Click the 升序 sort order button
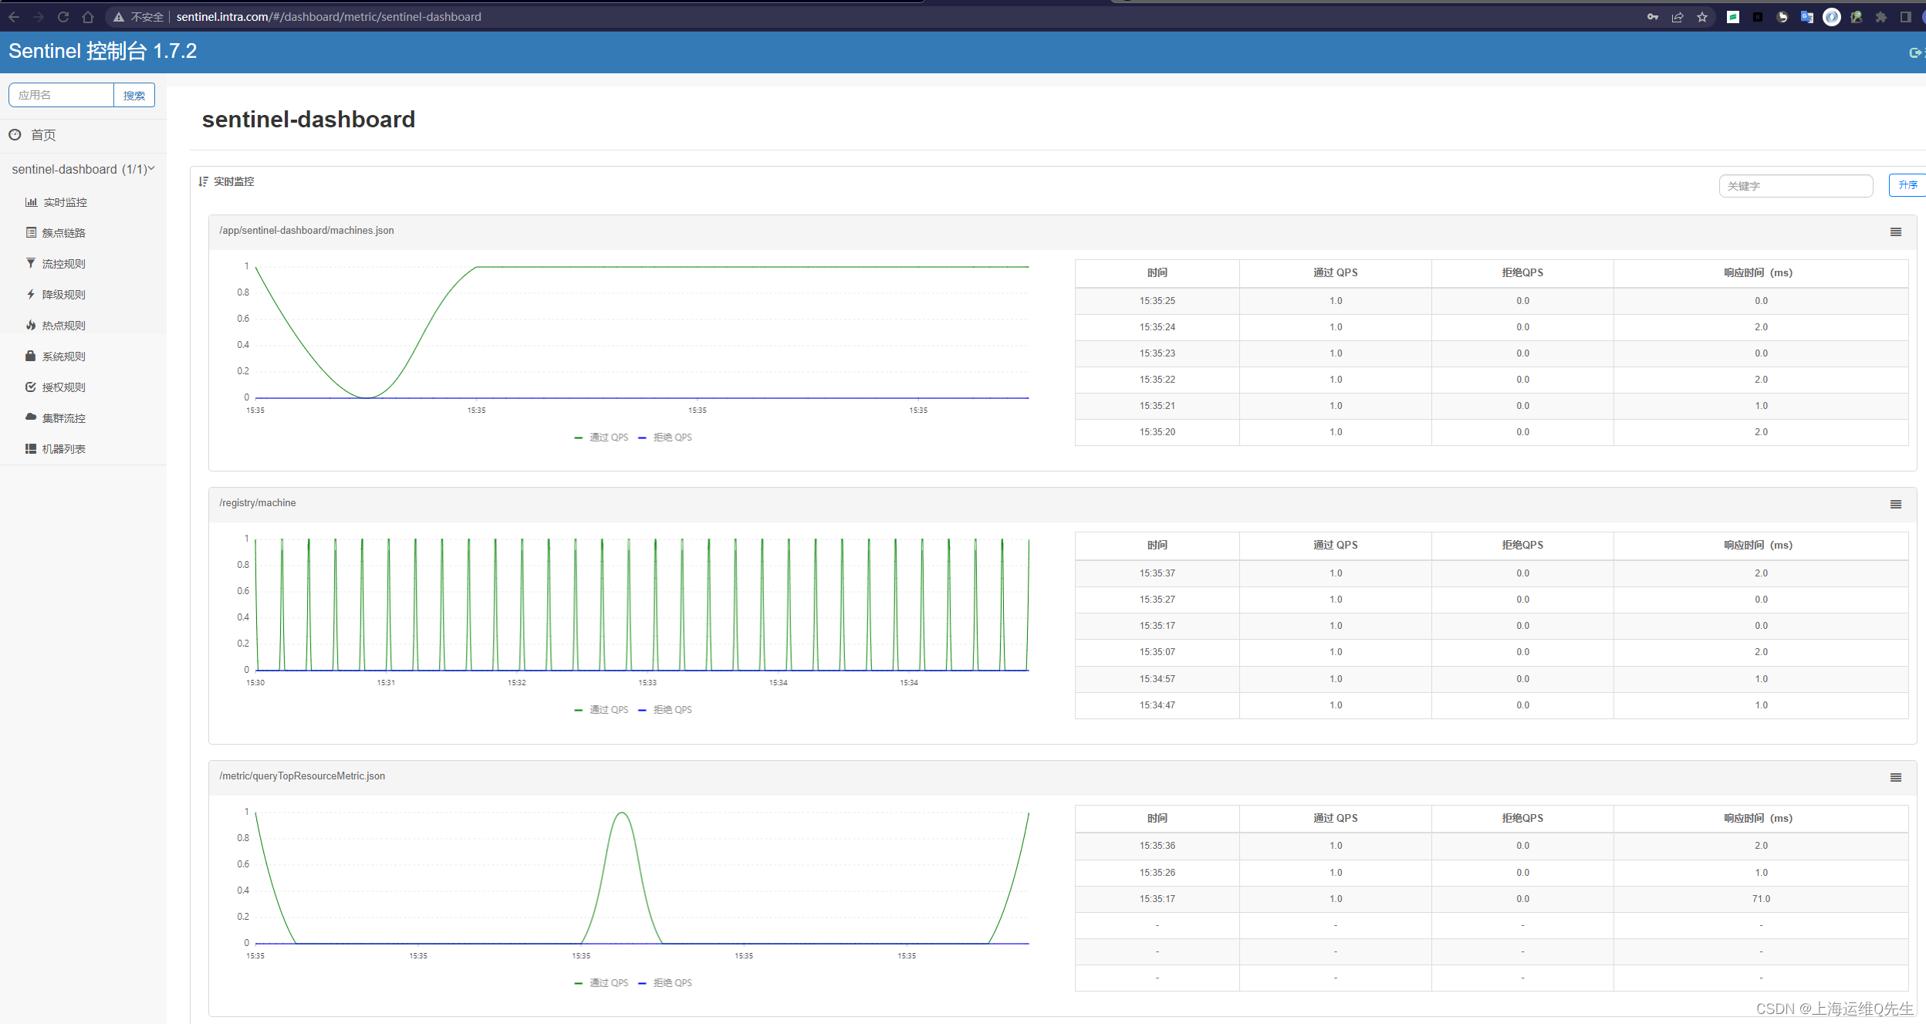1926x1024 pixels. pyautogui.click(x=1907, y=185)
